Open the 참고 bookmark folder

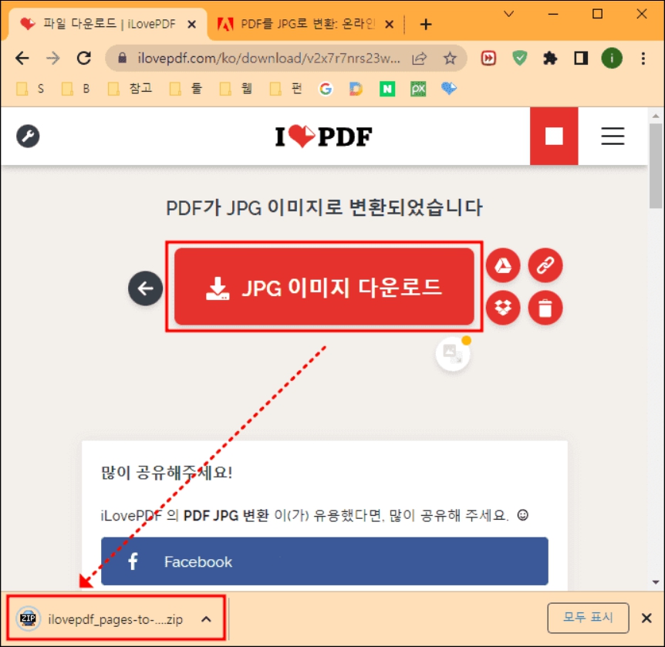pyautogui.click(x=130, y=89)
